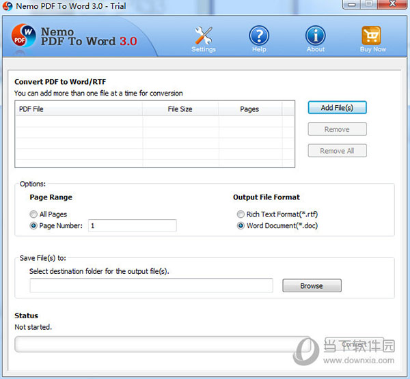Choose Rich Text Format (*.rtf) output
The image size is (410, 379).
241,214
